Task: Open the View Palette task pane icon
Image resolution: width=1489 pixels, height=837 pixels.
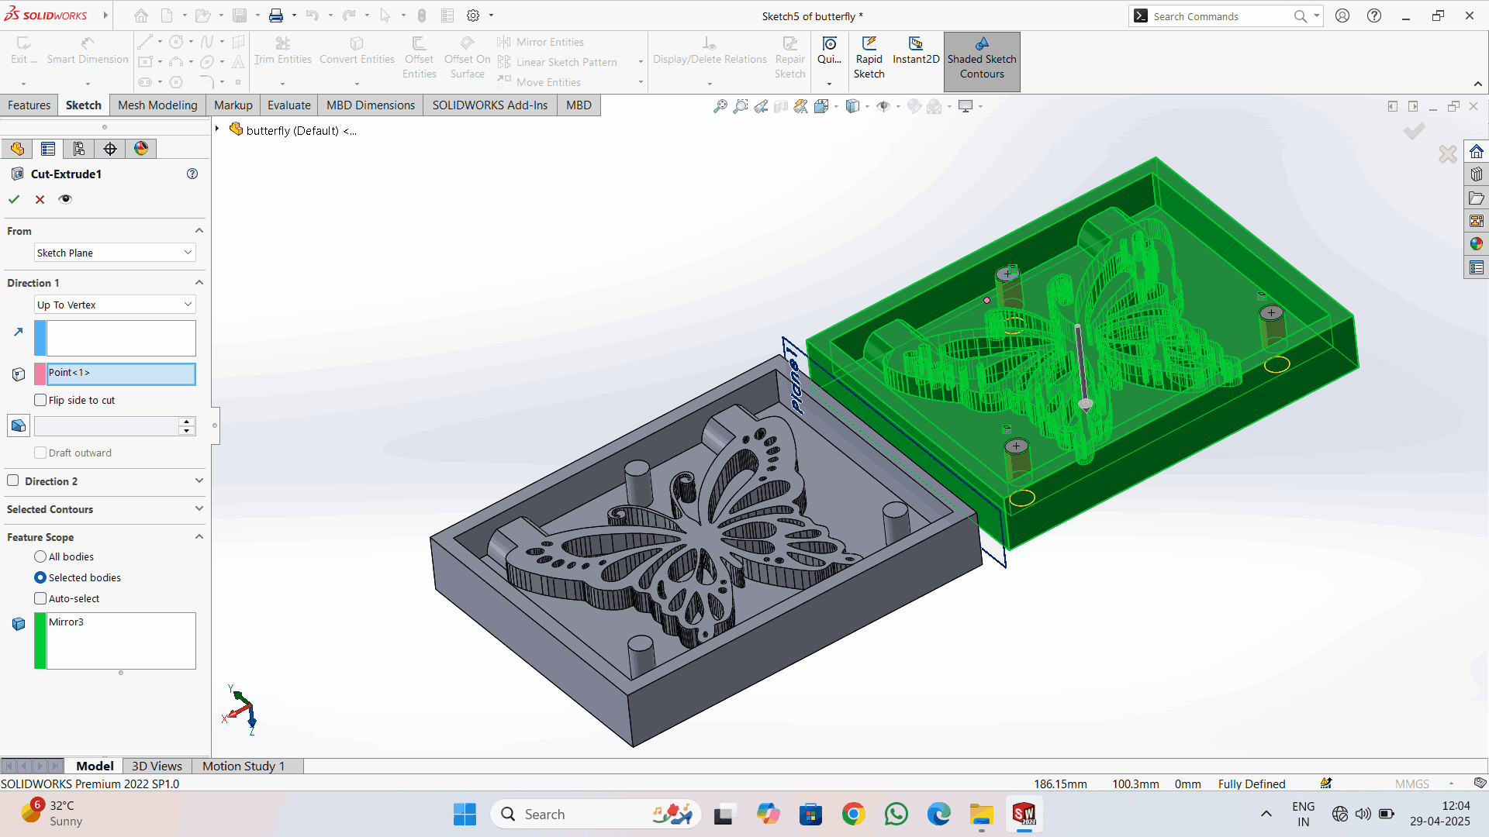Action: tap(1476, 221)
